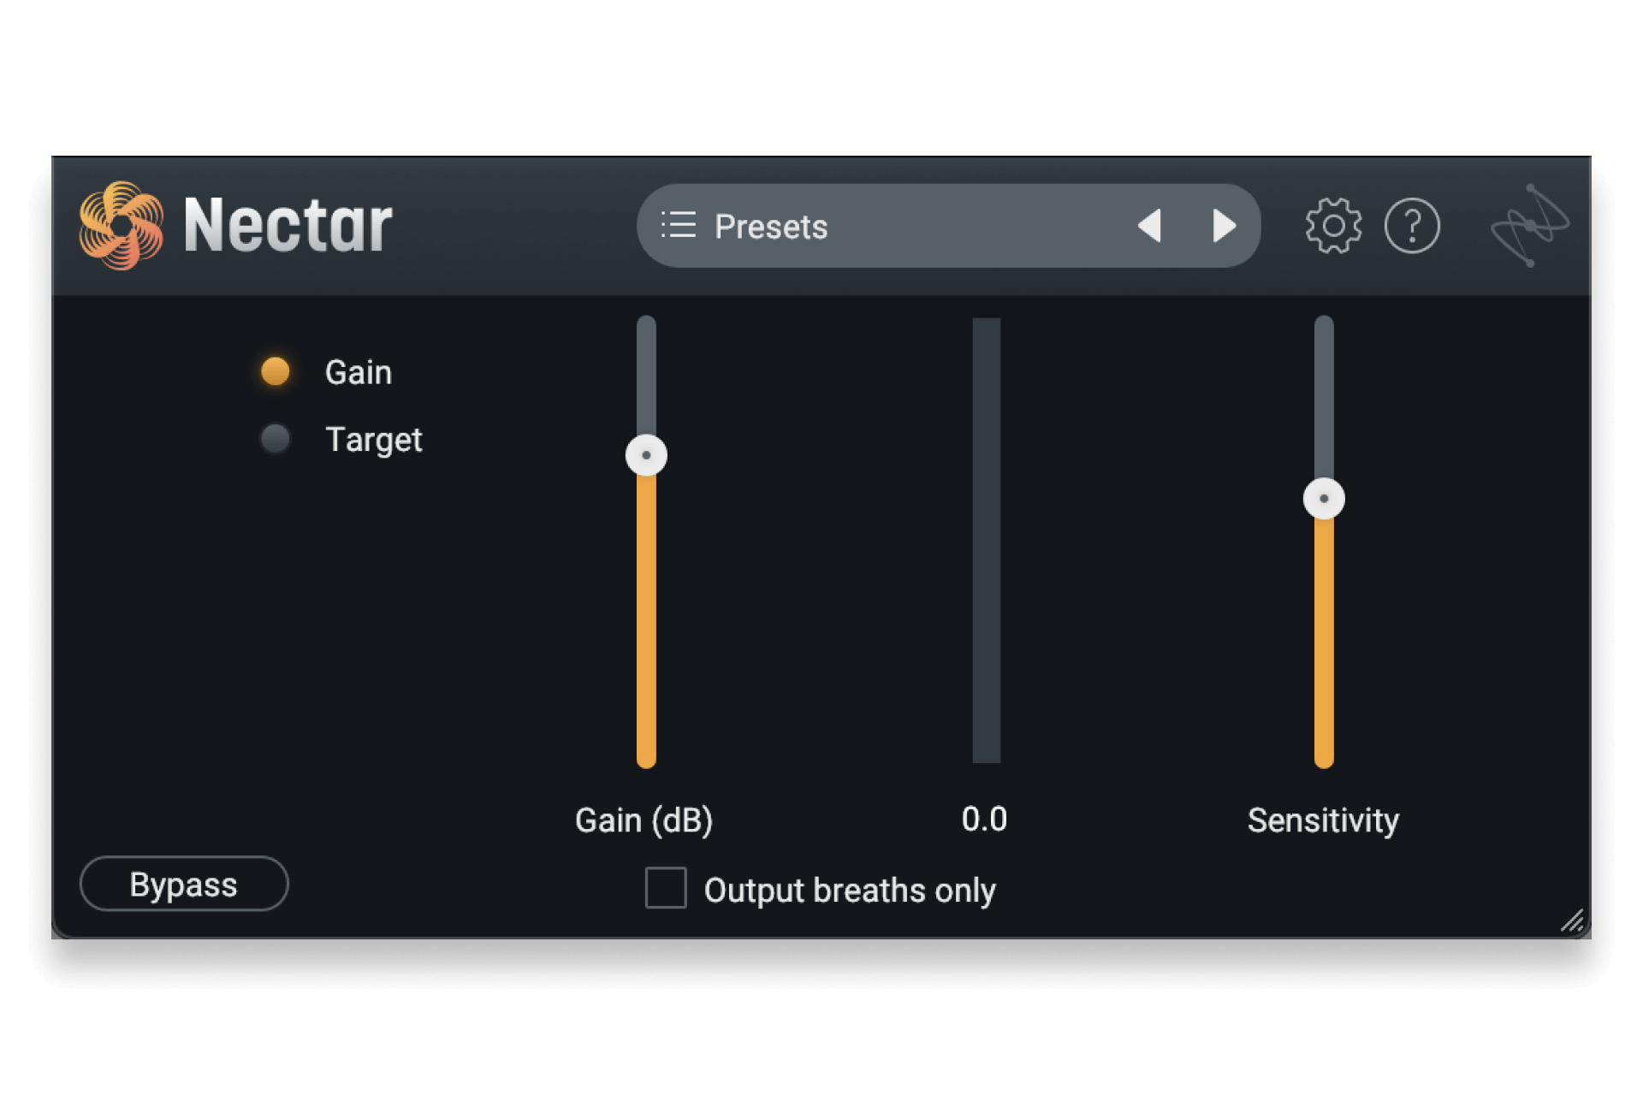Click the Sensitivity slider handle
This screenshot has height=1095, width=1643.
[x=1324, y=499]
